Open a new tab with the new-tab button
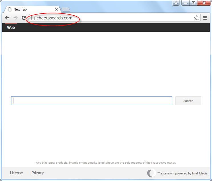Viewport: 212px width, 181px height. pos(66,9)
